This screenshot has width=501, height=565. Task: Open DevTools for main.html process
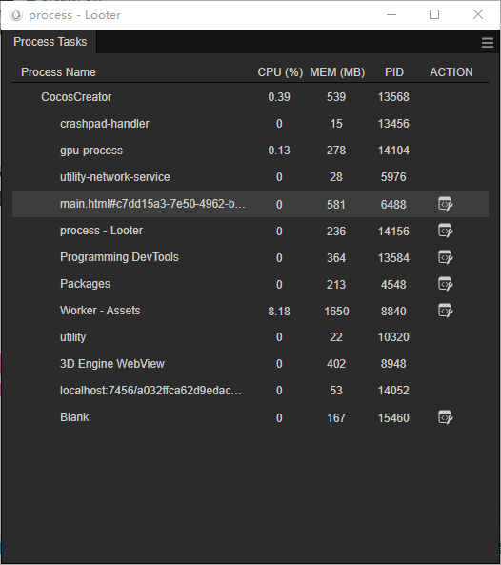(x=445, y=204)
